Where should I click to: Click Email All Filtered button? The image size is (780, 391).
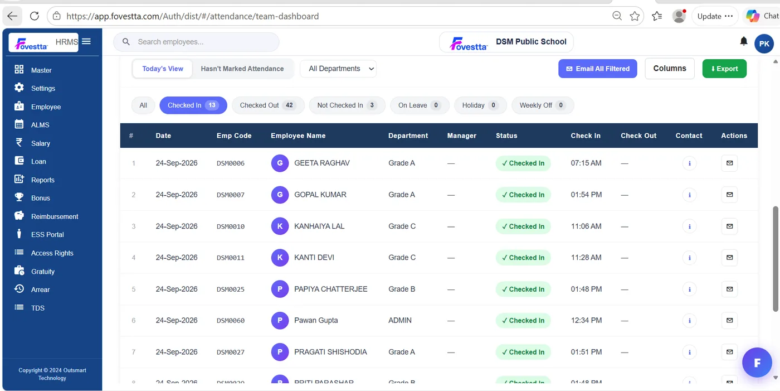point(598,69)
